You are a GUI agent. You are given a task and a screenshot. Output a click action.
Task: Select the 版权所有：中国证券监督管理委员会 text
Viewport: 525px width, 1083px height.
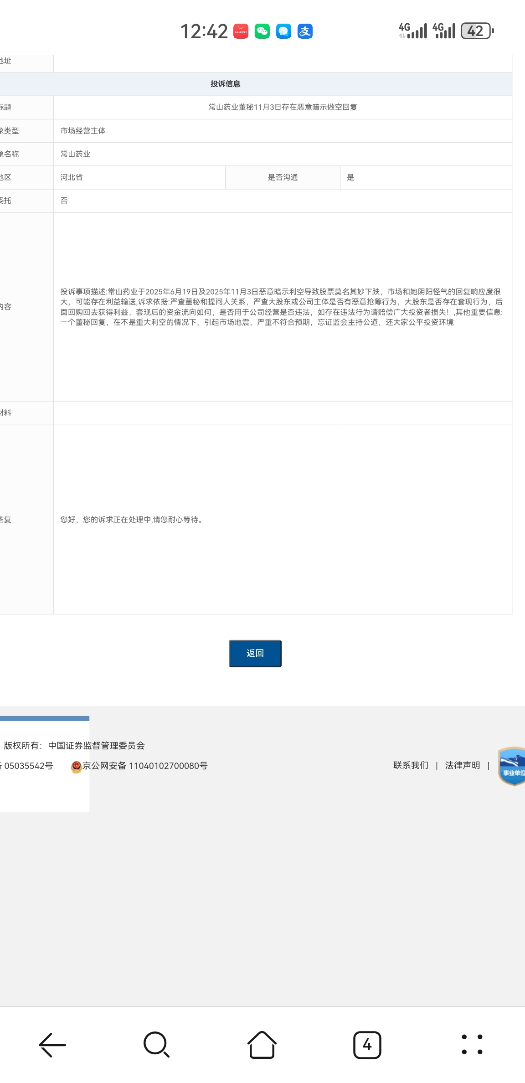(x=74, y=746)
